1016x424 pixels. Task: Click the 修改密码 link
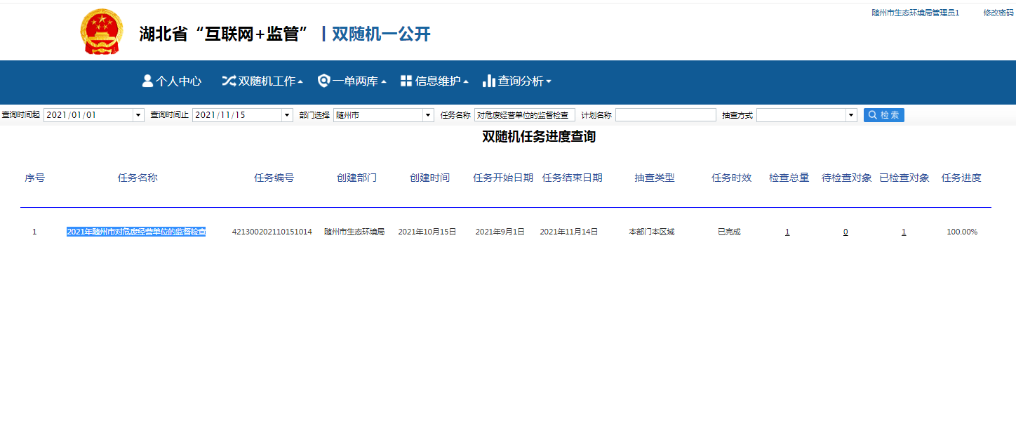[x=998, y=13]
